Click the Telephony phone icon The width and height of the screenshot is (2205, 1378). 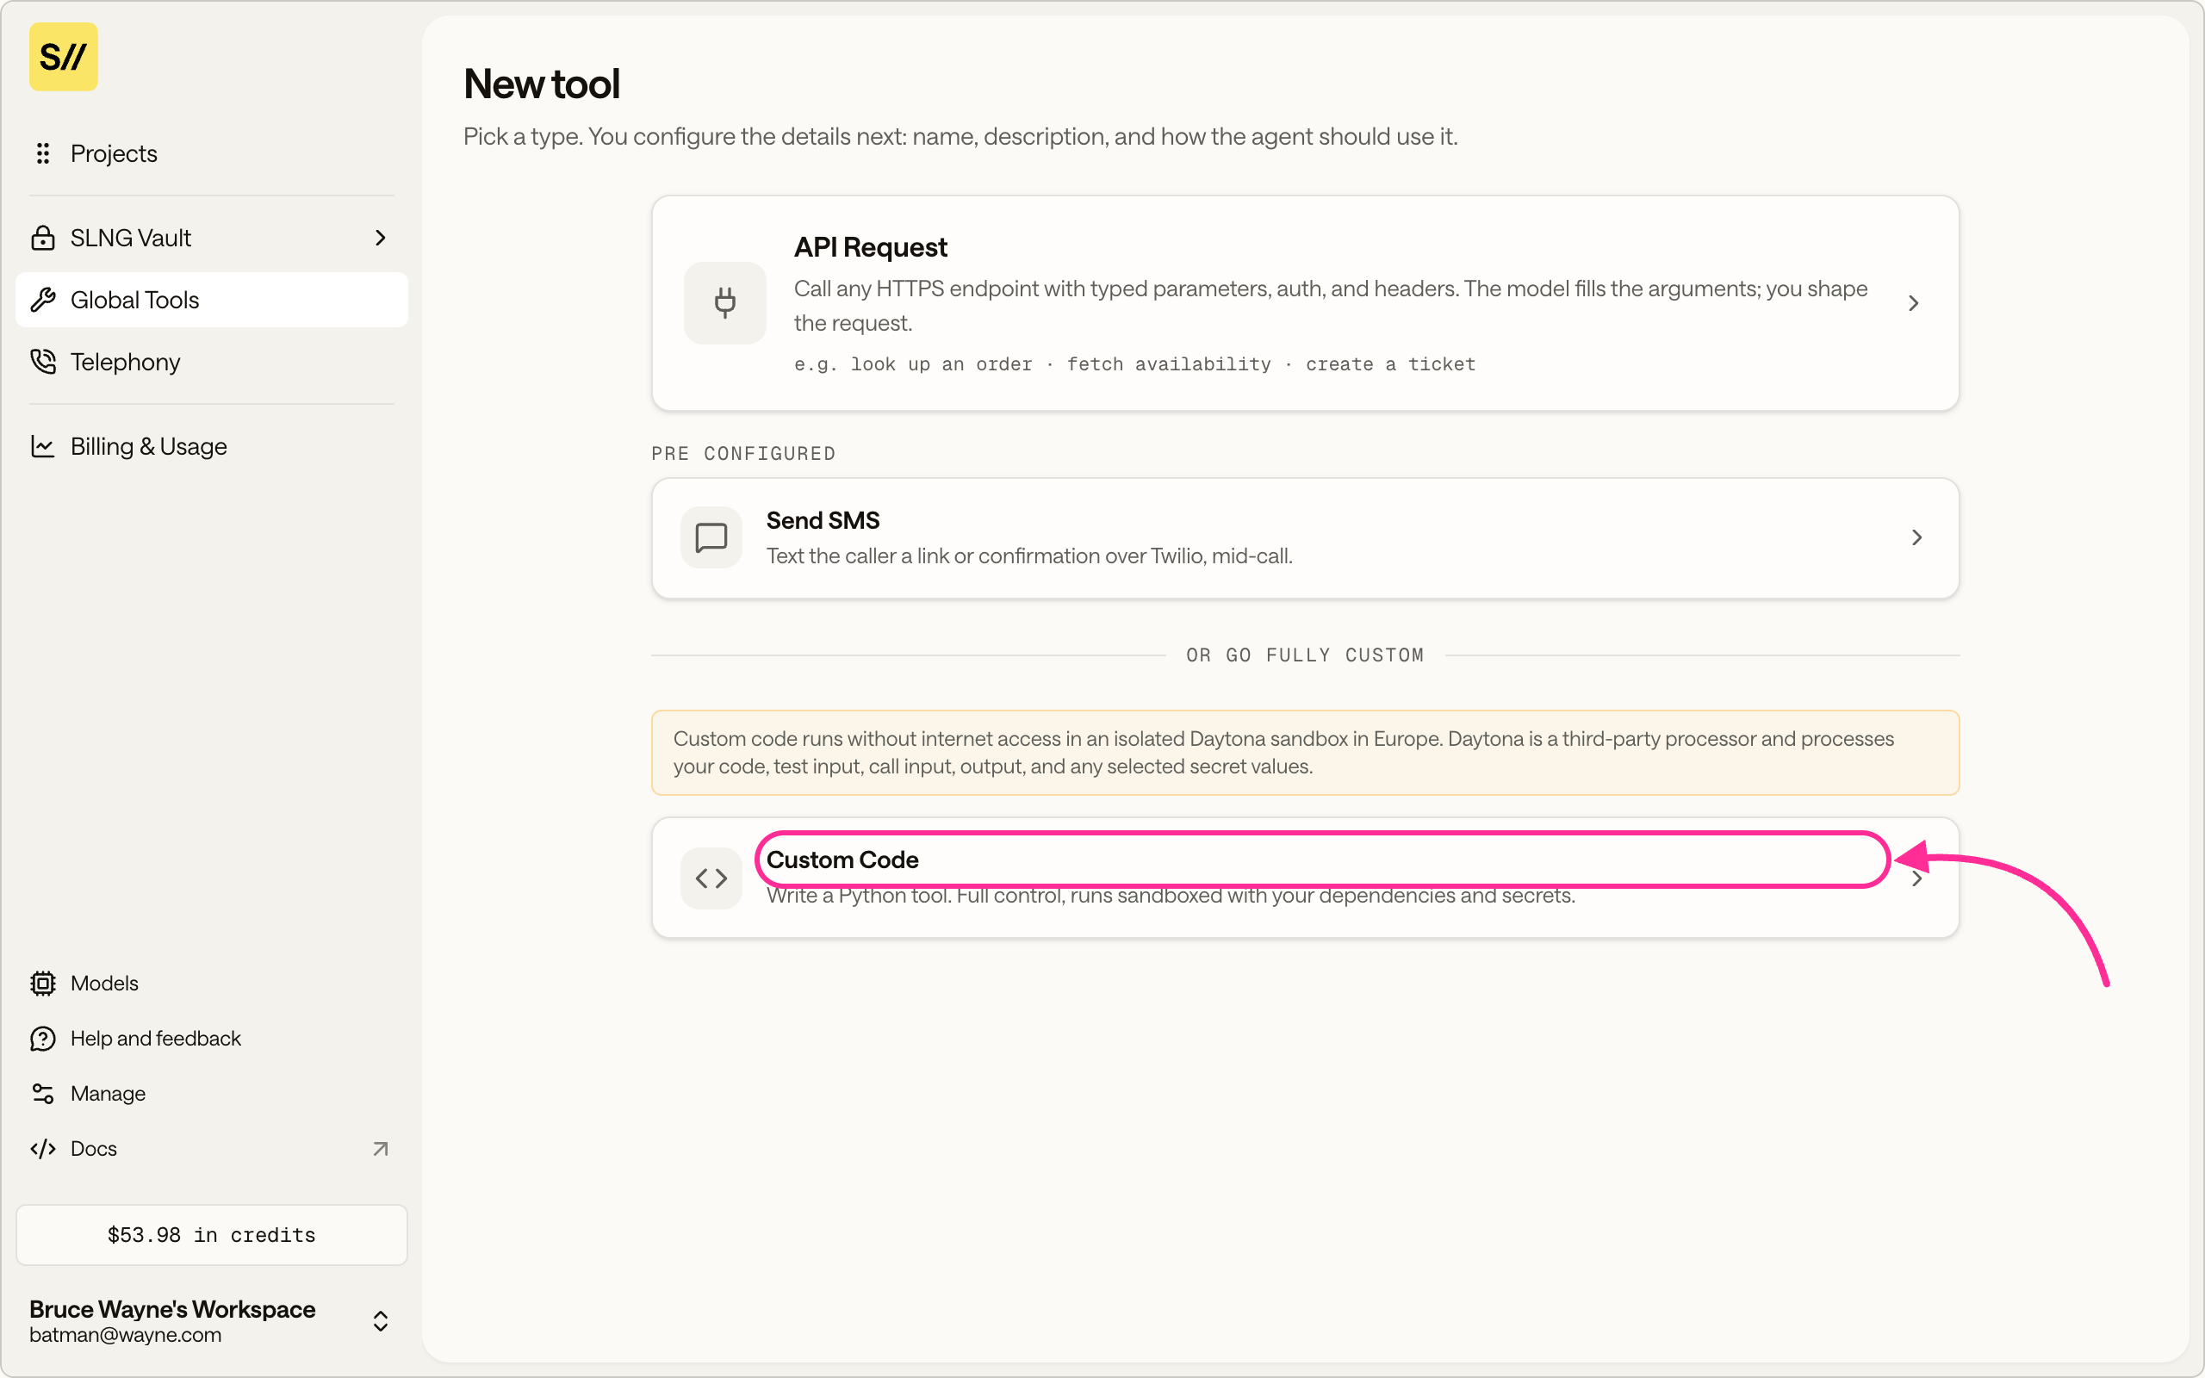[43, 362]
